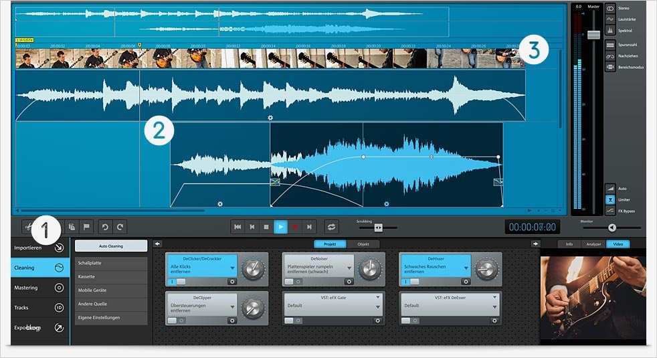Open DeHisser settings gear
Image resolution: width=657 pixels, height=358 pixels.
pyautogui.click(x=466, y=282)
